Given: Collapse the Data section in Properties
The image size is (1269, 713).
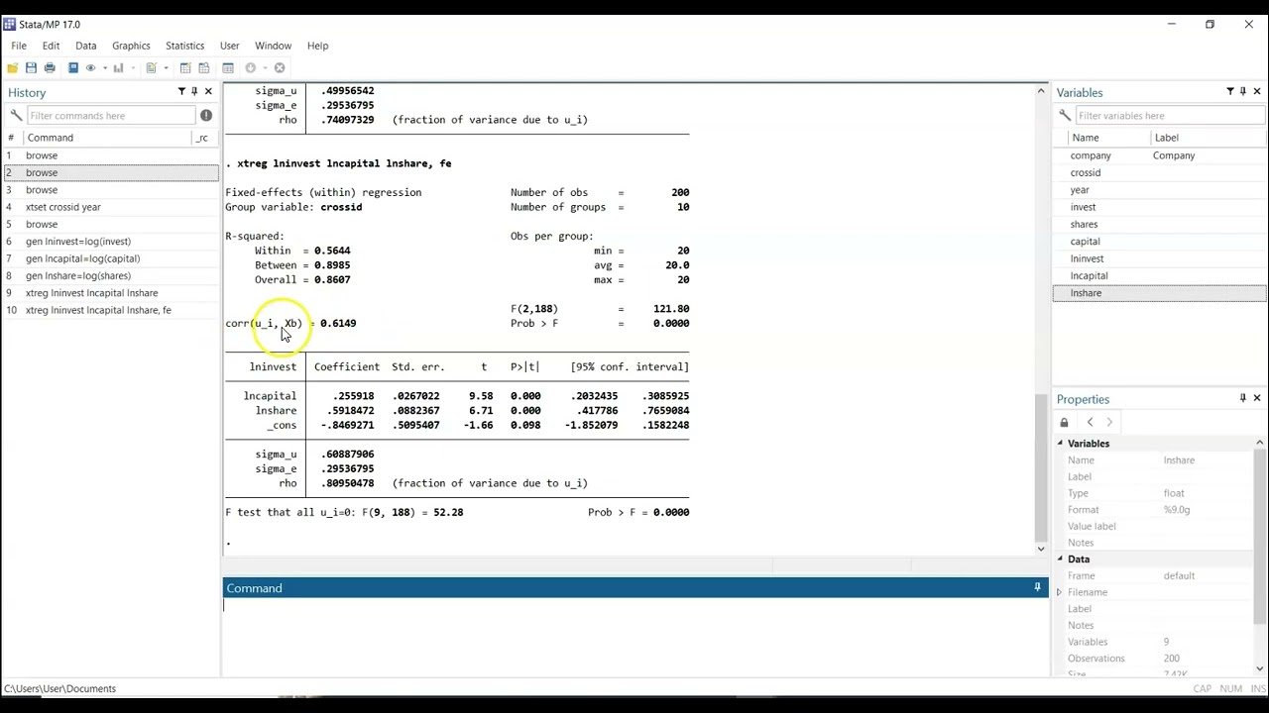Looking at the screenshot, I should (1060, 560).
